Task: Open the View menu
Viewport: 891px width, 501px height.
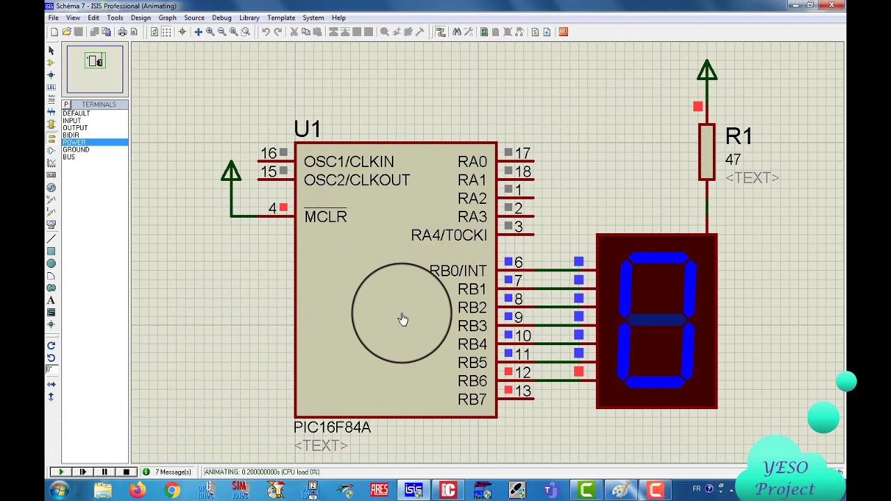Action: [72, 17]
